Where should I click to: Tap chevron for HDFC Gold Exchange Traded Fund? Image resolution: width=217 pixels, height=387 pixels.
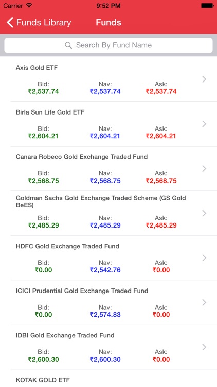204,258
